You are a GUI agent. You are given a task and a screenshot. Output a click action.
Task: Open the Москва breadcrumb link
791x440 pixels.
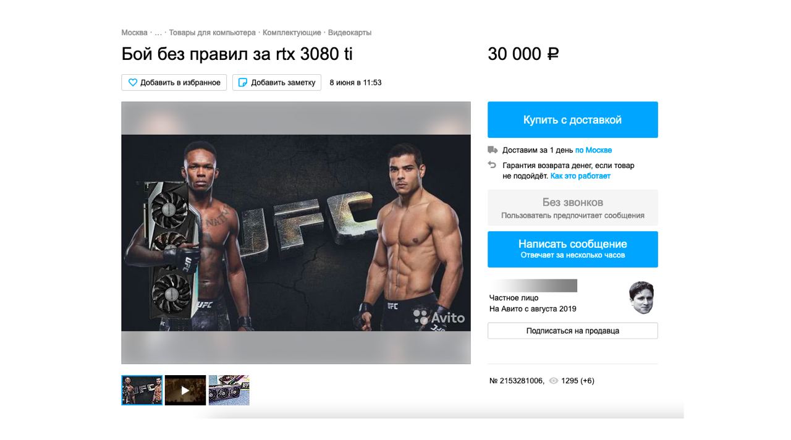coord(135,33)
